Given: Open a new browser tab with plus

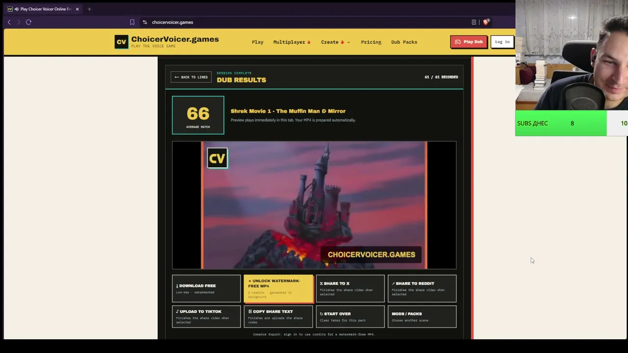Looking at the screenshot, I should tap(89, 9).
